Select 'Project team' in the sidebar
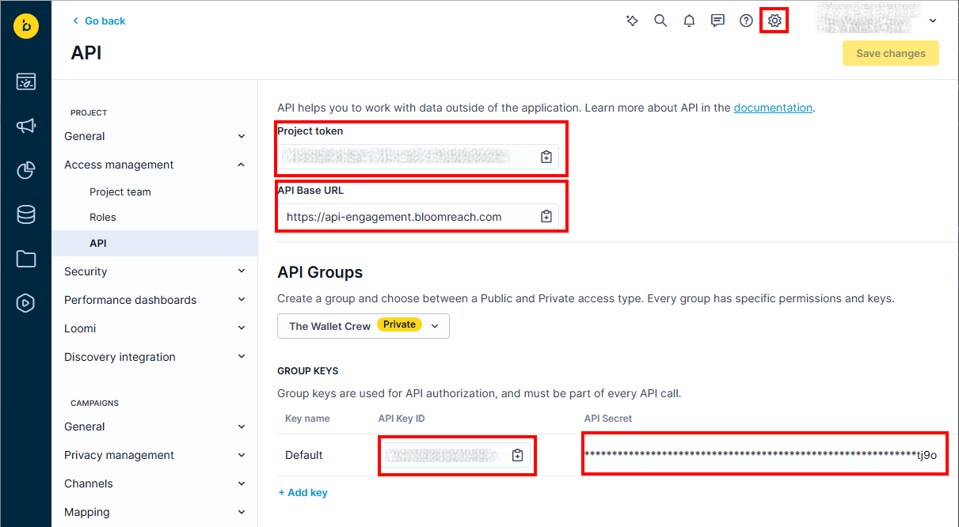 (x=120, y=191)
